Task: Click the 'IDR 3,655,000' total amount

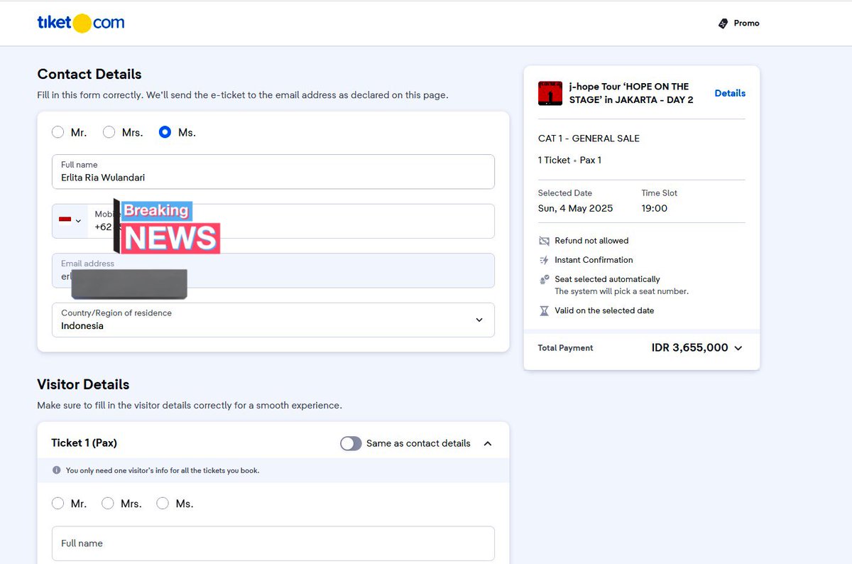Action: 689,348
